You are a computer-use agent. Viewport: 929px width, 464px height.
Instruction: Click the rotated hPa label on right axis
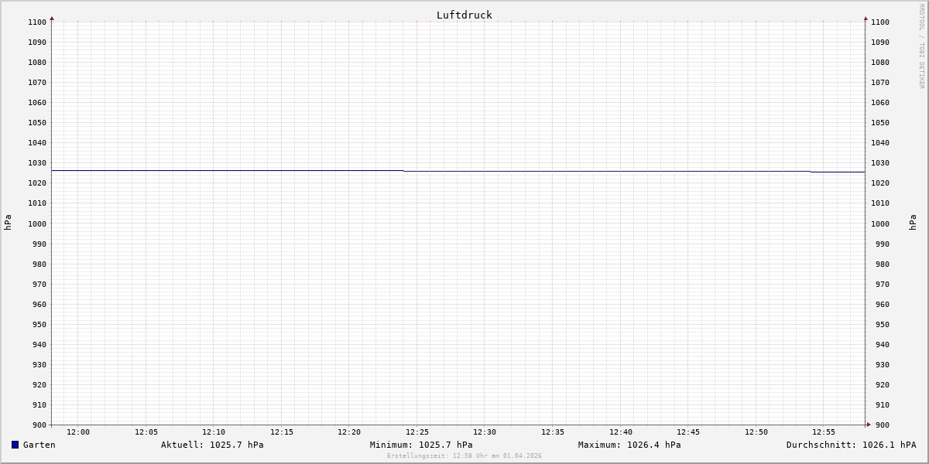pos(913,223)
